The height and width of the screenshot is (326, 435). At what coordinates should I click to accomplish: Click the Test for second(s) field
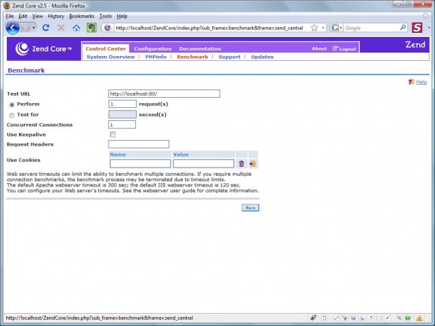pos(122,114)
